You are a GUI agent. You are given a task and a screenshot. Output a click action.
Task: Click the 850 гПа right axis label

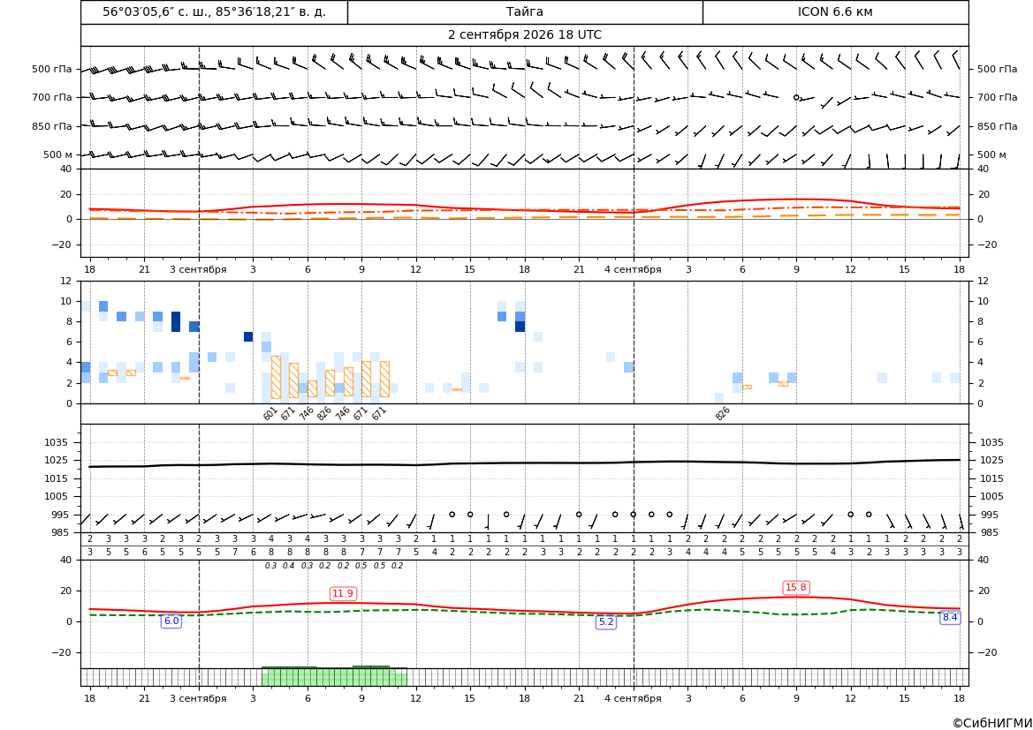pyautogui.click(x=997, y=126)
